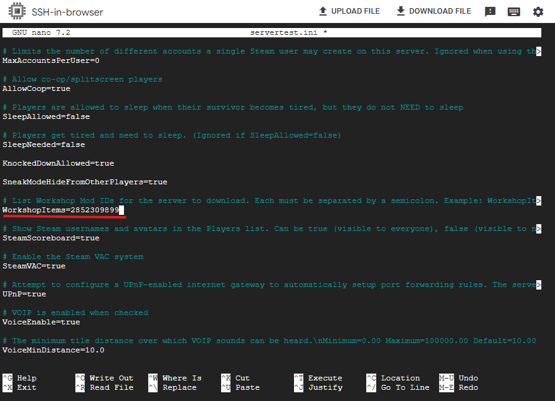Click the line-overflow marker on Workshop comment line
555x401 pixels.
click(x=539, y=201)
